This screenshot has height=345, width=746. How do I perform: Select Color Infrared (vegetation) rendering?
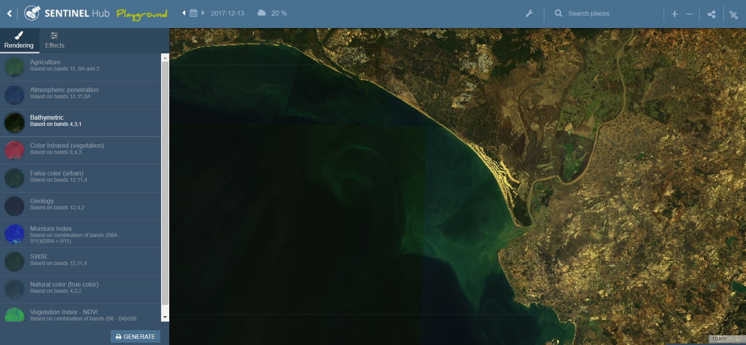coord(80,150)
